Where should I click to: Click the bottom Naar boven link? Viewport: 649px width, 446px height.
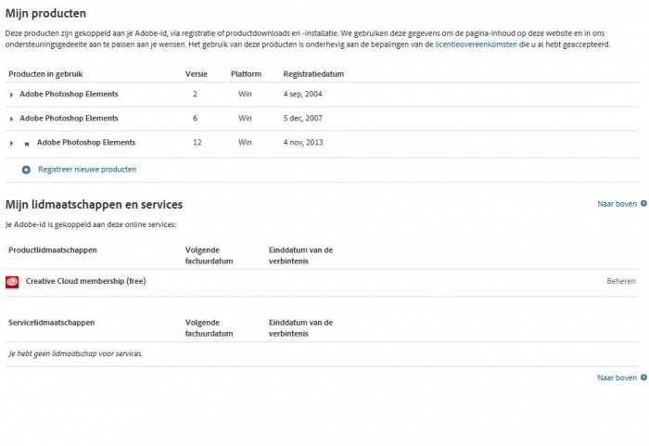pos(617,377)
